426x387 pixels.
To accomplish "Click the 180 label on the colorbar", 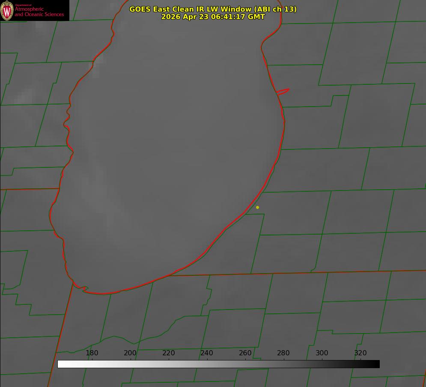I will point(92,353).
